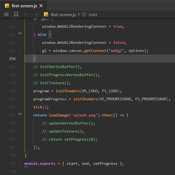Toggle the bookmark icon in toolbar
The image size is (175, 175).
click(x=16, y=15)
